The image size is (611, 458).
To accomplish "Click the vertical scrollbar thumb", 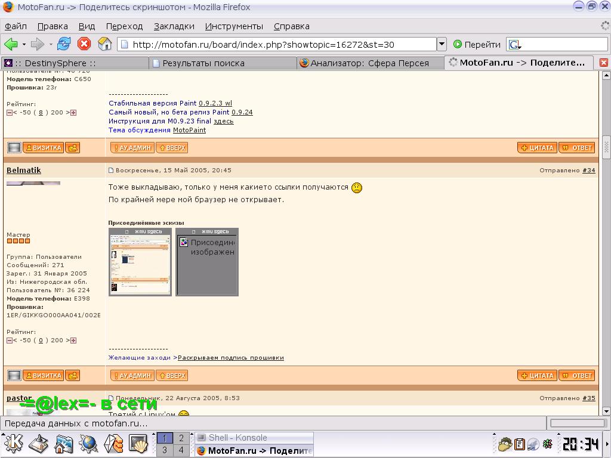I will [606, 147].
